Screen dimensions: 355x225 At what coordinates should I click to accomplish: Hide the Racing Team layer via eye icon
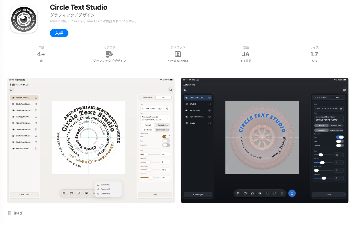pyautogui.click(x=187, y=110)
